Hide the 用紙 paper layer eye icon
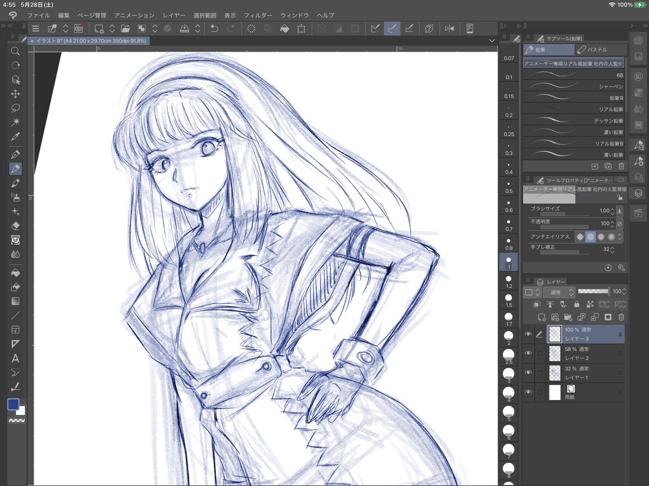Screen dimensions: 649x486 pos(528,392)
